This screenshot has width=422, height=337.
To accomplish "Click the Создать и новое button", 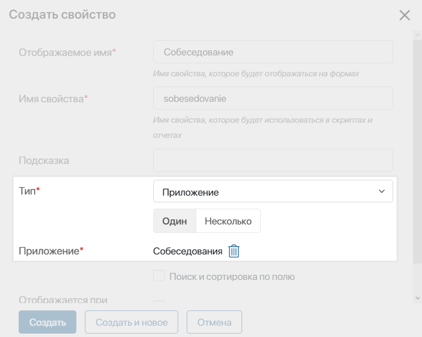I will pyautogui.click(x=131, y=322).
